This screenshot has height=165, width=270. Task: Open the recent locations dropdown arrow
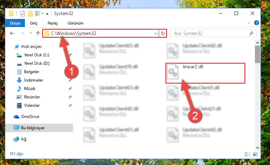click(x=31, y=33)
